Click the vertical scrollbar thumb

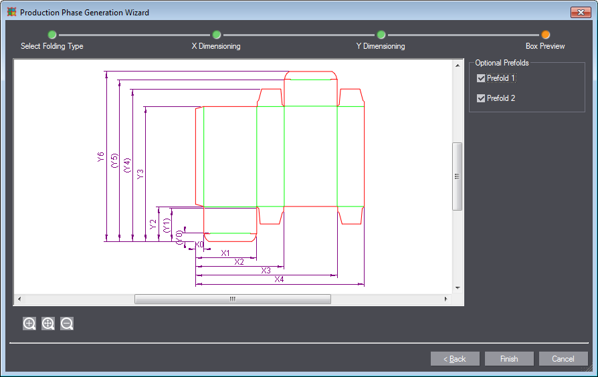click(x=458, y=176)
